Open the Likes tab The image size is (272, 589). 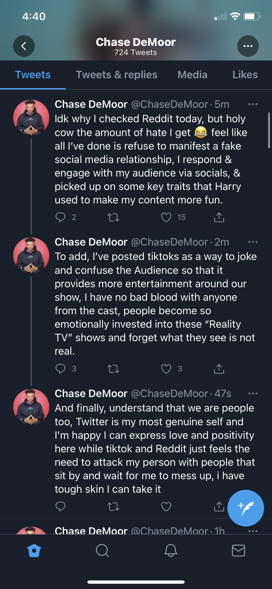click(x=245, y=75)
